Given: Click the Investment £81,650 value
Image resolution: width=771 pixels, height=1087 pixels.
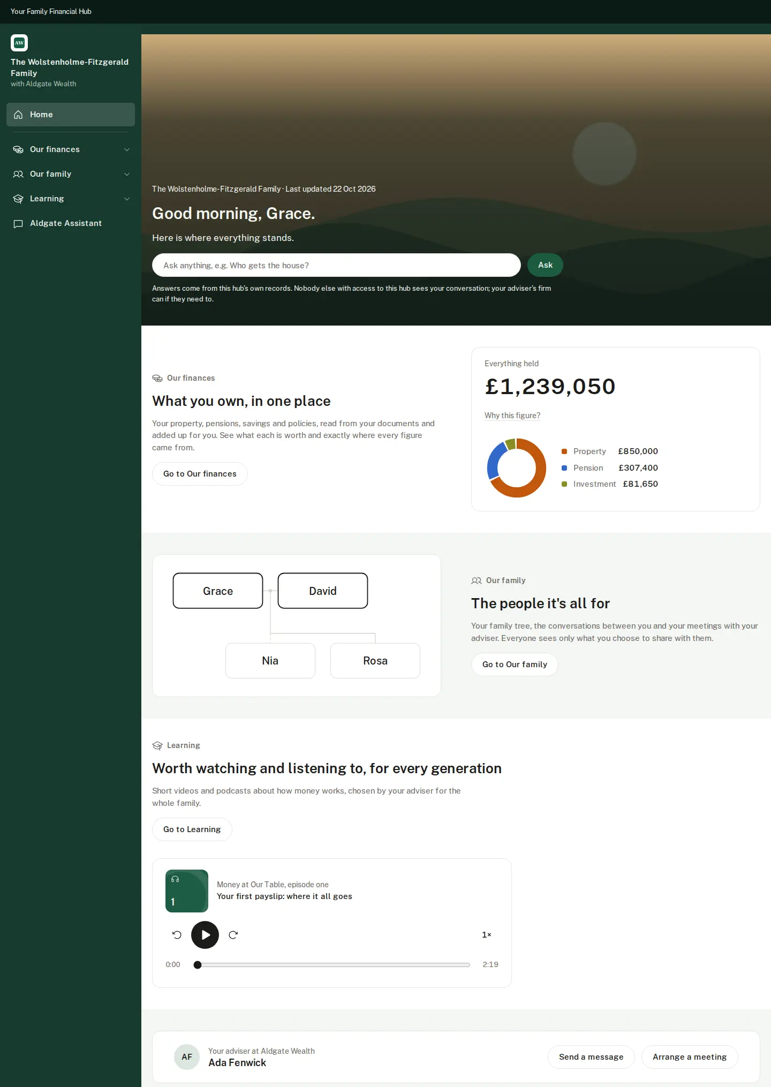Looking at the screenshot, I should pyautogui.click(x=640, y=484).
